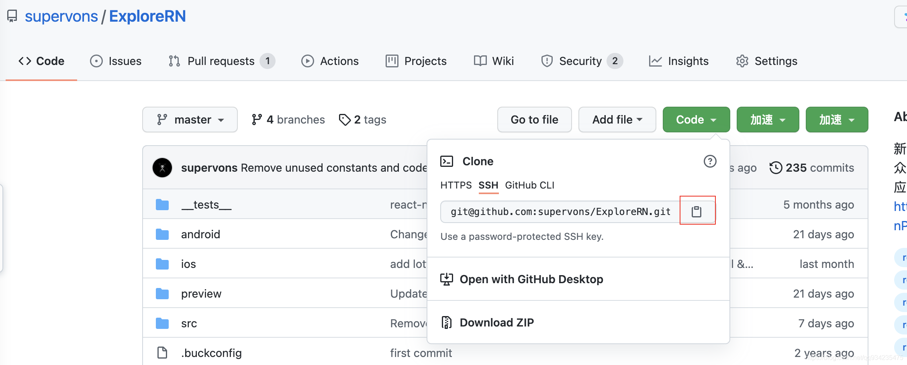Open the Issues tab
Viewport: 907px width, 365px height.
tap(116, 61)
